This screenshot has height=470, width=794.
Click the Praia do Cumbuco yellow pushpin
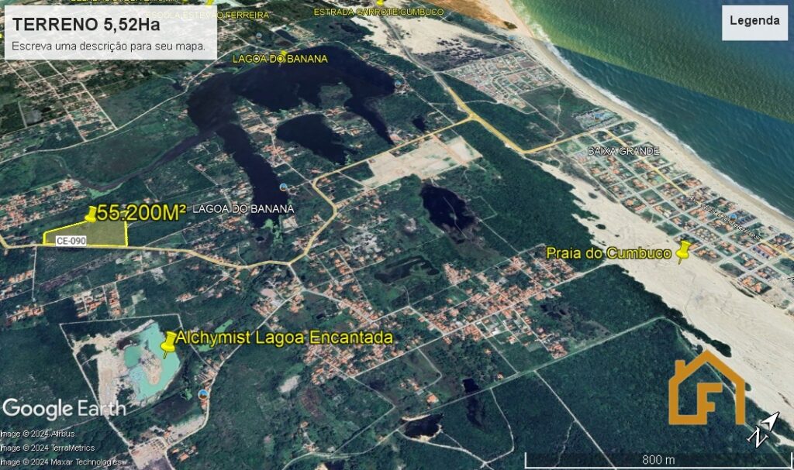point(683,252)
